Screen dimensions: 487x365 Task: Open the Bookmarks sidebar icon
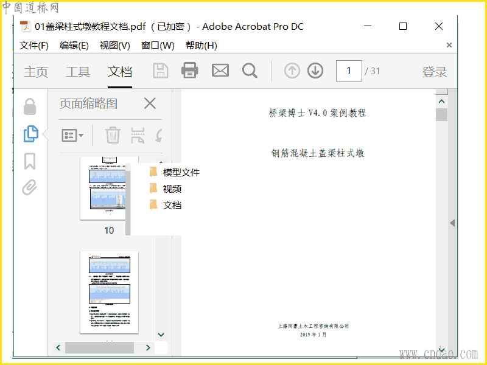30,161
